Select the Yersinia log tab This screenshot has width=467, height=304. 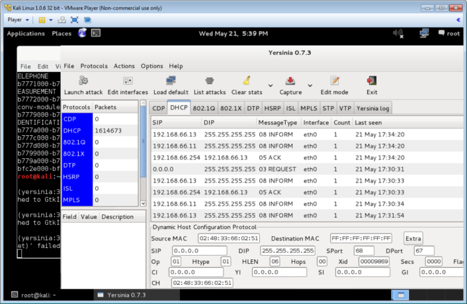tap(374, 108)
